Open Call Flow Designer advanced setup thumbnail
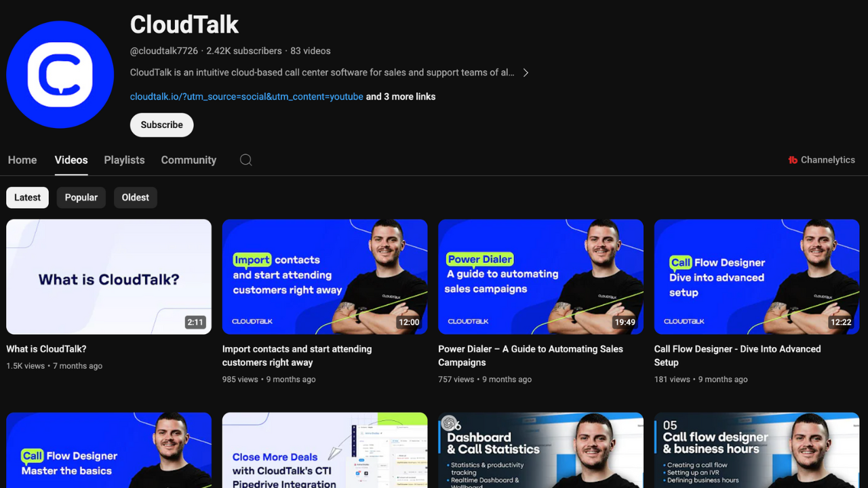Image resolution: width=868 pixels, height=488 pixels. point(757,277)
